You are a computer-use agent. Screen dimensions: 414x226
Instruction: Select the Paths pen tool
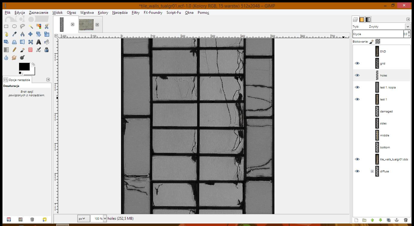pyautogui.click(x=6, y=34)
